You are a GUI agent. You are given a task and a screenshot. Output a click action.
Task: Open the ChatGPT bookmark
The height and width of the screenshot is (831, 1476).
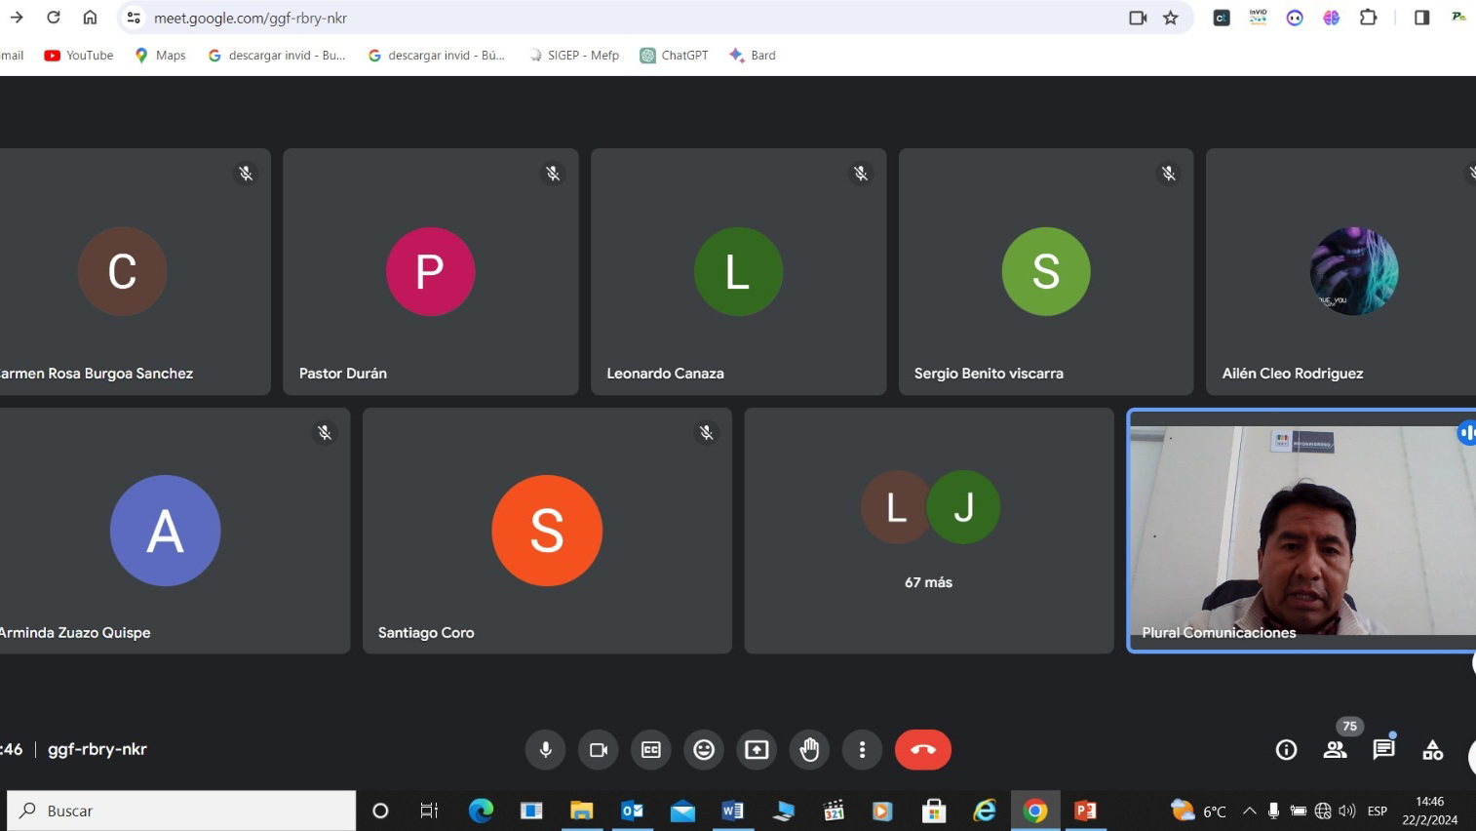(x=674, y=56)
